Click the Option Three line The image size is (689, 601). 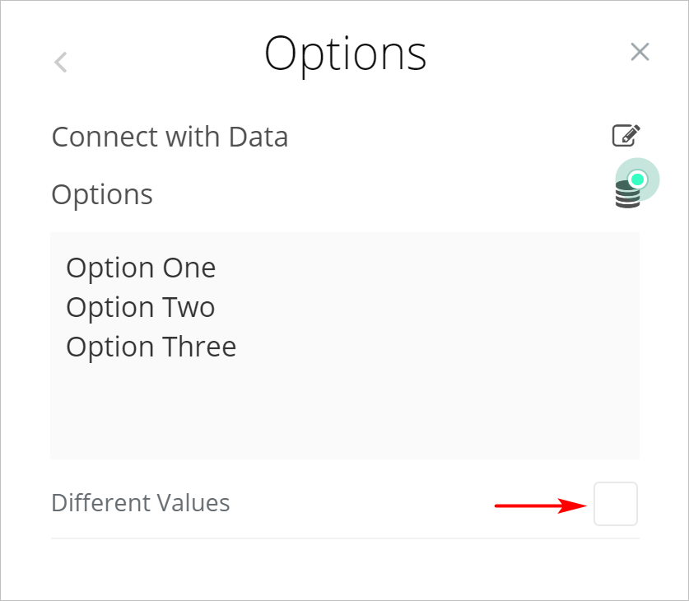coord(151,347)
